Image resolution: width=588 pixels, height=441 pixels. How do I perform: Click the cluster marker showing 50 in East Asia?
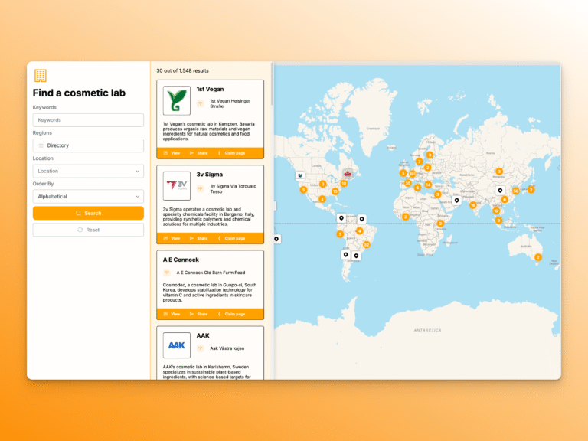click(x=516, y=191)
